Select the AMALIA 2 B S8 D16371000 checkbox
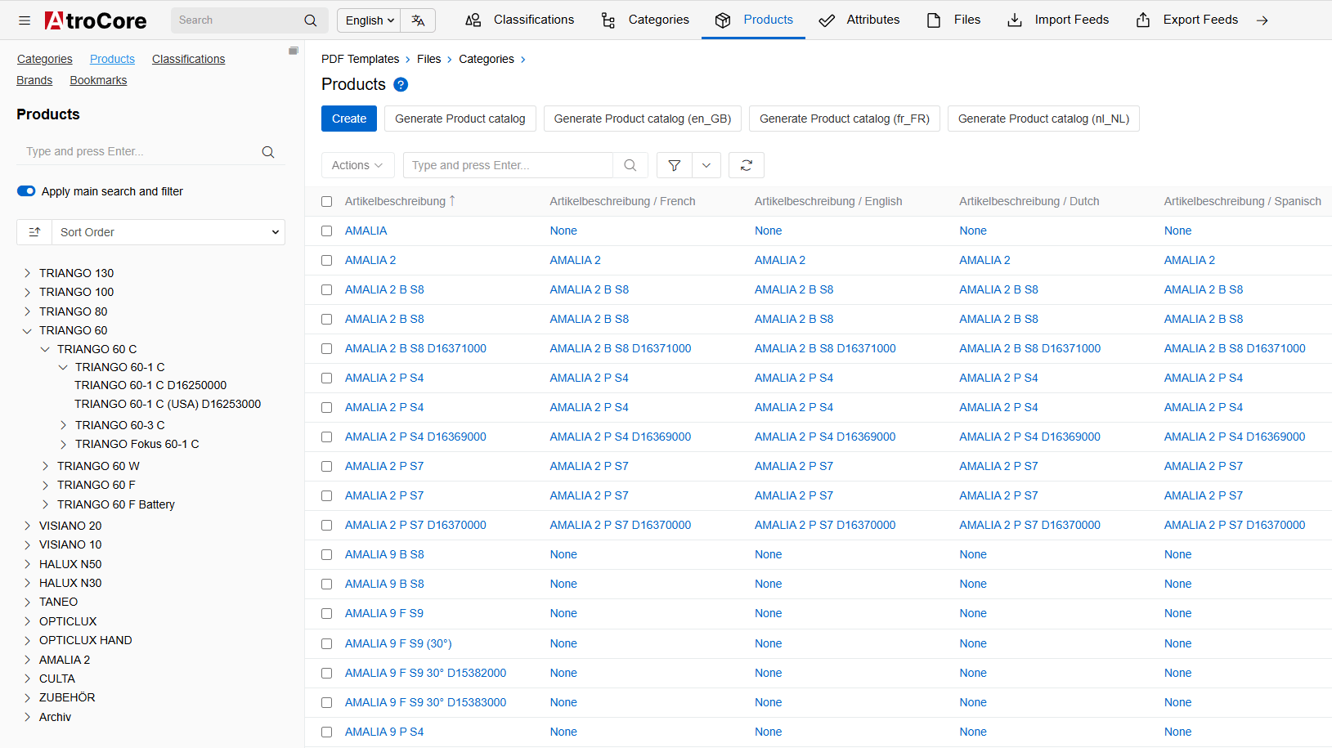The image size is (1332, 748). point(327,349)
